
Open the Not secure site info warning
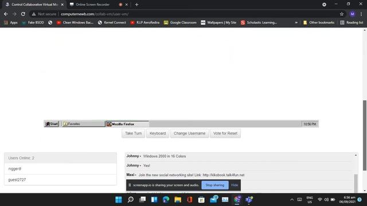(44, 14)
